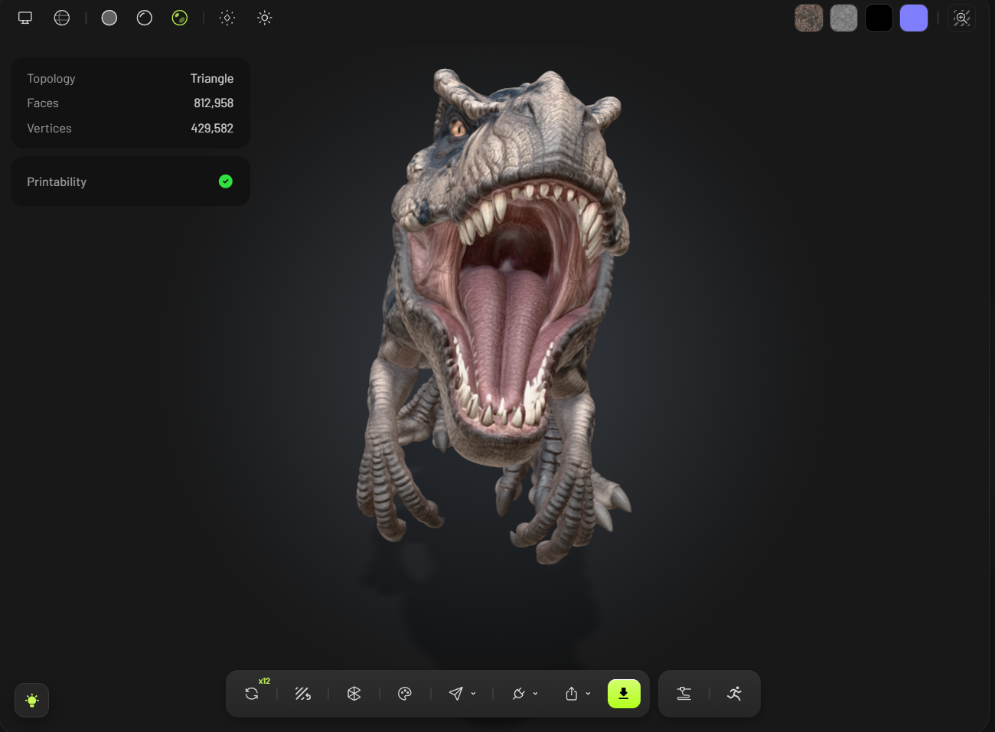Viewport: 995px width, 732px height.
Task: Click the green download button
Action: point(624,694)
